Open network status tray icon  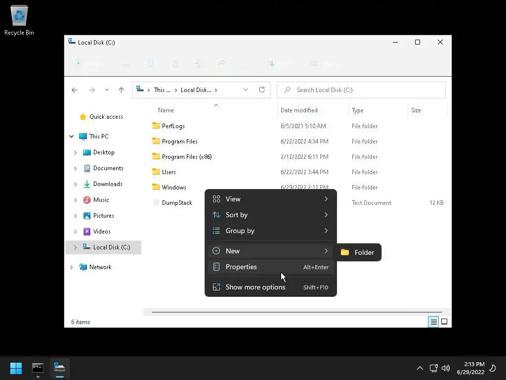(x=433, y=368)
